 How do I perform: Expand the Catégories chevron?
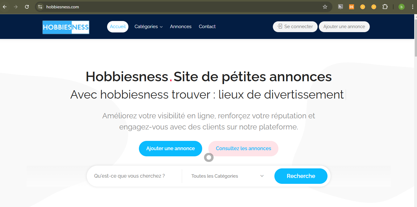click(x=161, y=27)
